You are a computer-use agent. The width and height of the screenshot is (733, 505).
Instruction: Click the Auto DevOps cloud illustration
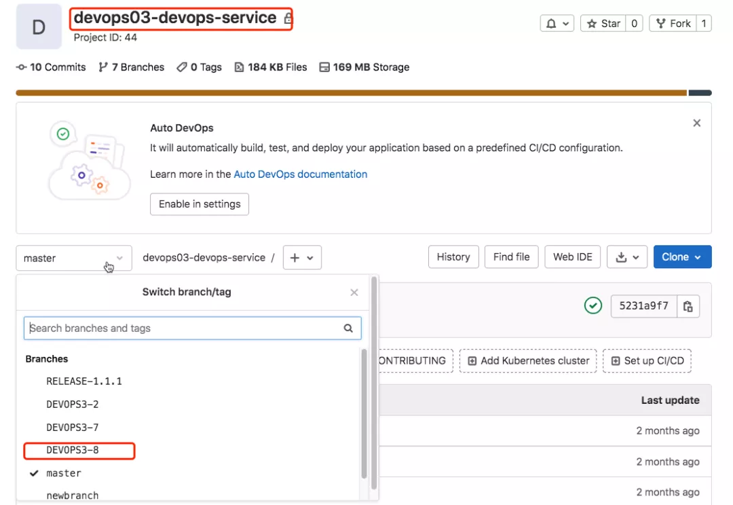coord(89,160)
